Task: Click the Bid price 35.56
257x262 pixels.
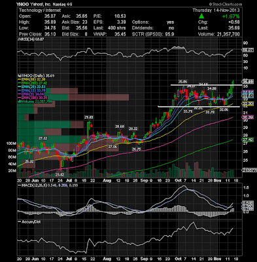Action: [x=82, y=28]
